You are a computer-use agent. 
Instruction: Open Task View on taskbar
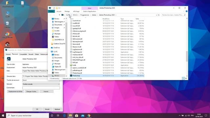coord(58,115)
